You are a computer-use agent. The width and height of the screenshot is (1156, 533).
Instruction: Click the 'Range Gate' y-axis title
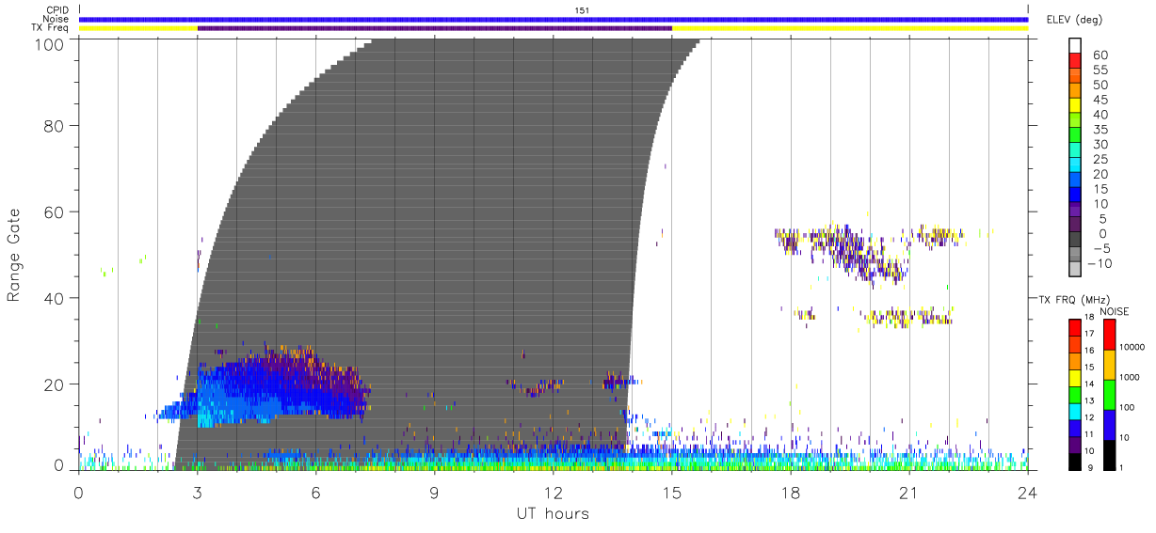click(14, 256)
